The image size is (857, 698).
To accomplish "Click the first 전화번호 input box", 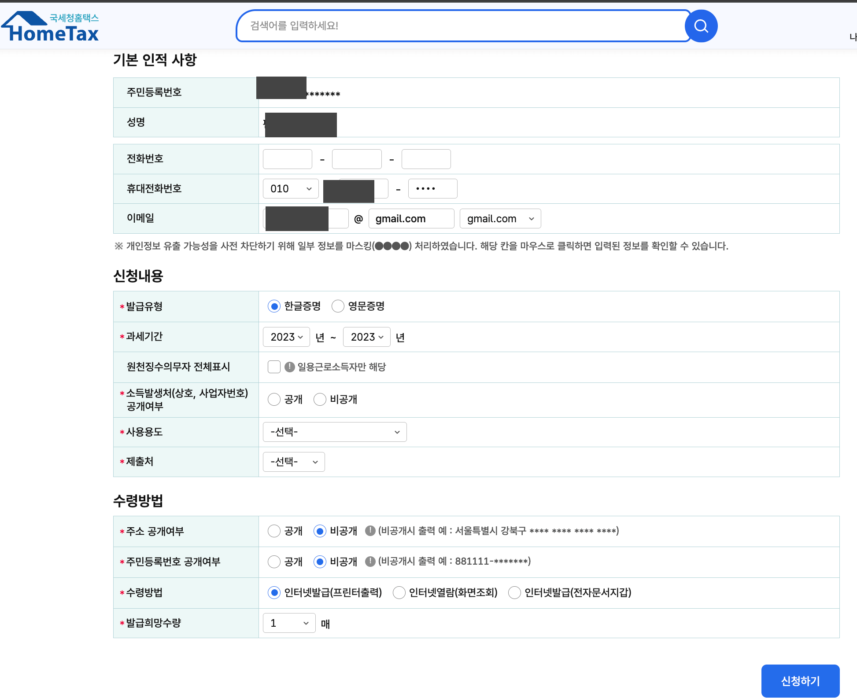I will pyautogui.click(x=287, y=159).
